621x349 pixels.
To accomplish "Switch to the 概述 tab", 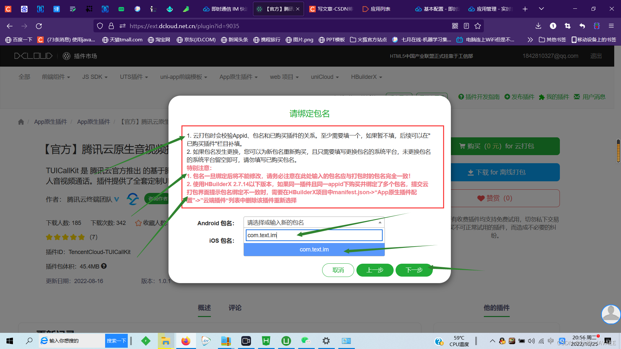I will click(x=204, y=308).
